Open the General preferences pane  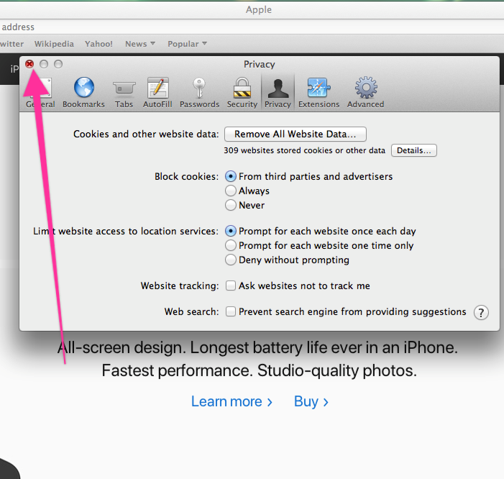point(40,93)
